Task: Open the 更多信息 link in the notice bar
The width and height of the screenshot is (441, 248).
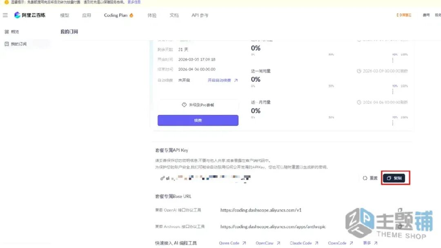Action: pos(134,2)
